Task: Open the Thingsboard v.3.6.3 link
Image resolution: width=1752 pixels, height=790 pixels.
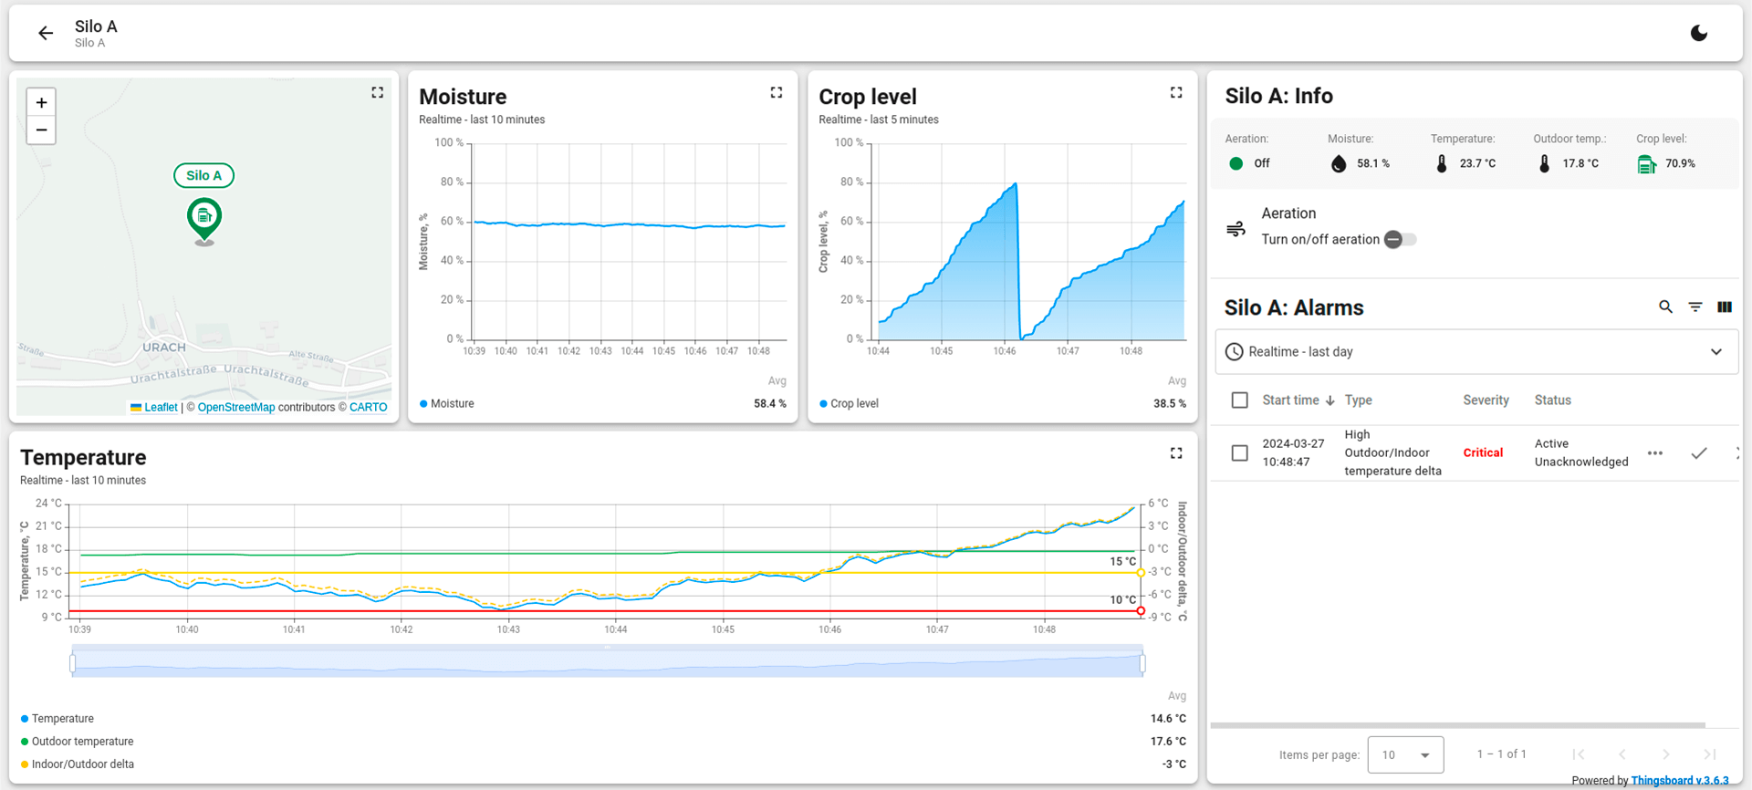Action: click(1679, 781)
